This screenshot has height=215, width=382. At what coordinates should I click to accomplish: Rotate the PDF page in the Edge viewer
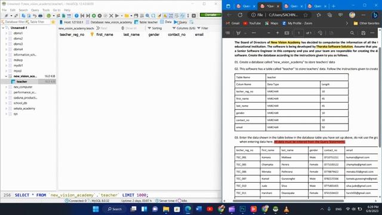pos(320,33)
